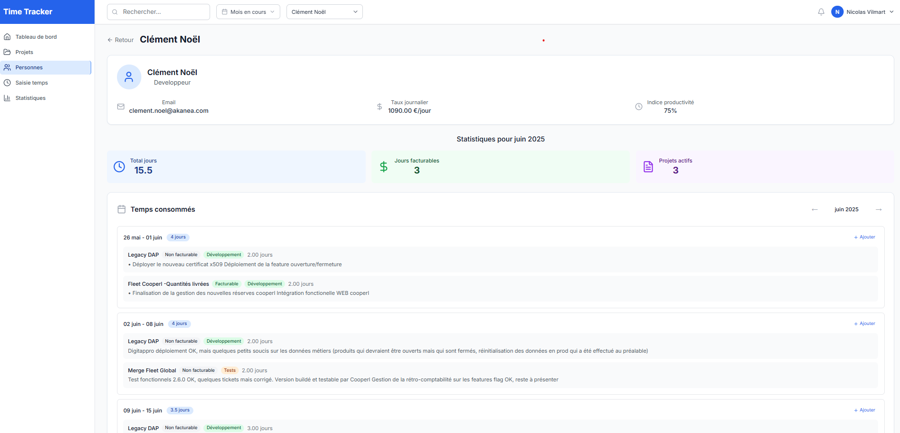Click the 3.5 jours badge
This screenshot has width=900, height=433.
180,410
